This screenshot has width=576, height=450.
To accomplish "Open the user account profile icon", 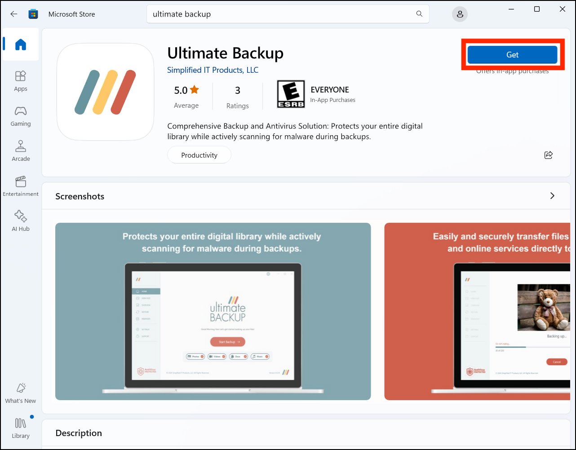I will click(x=460, y=14).
